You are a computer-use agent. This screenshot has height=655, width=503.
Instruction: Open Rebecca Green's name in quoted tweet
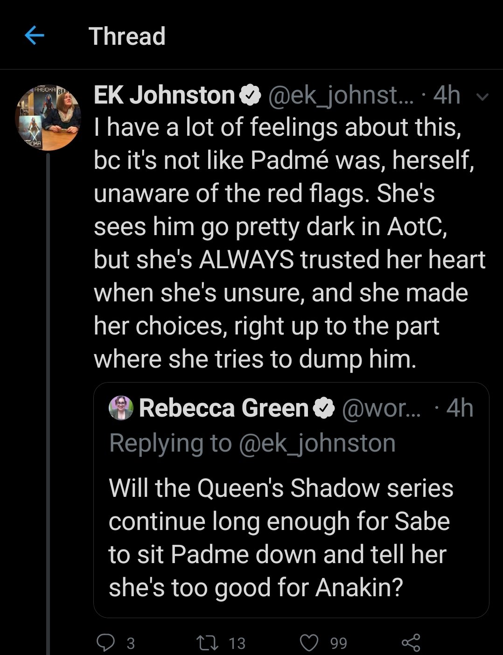pyautogui.click(x=224, y=408)
